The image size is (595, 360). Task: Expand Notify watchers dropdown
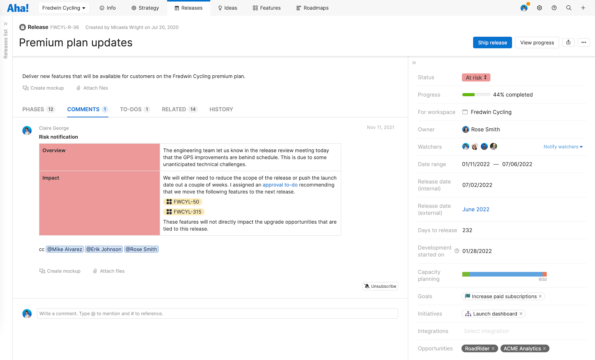coord(563,147)
